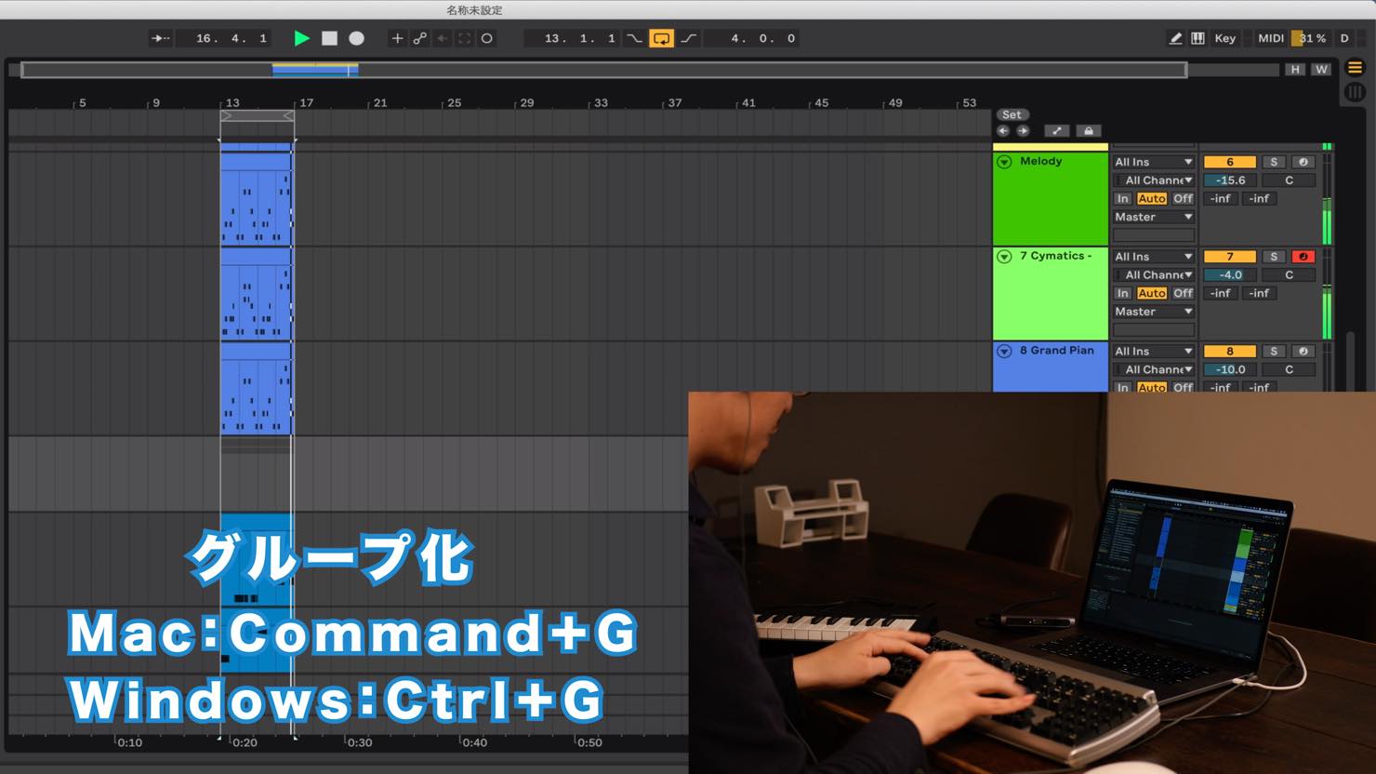Enable MIDI Arrangement Overdub plus icon

click(x=397, y=38)
